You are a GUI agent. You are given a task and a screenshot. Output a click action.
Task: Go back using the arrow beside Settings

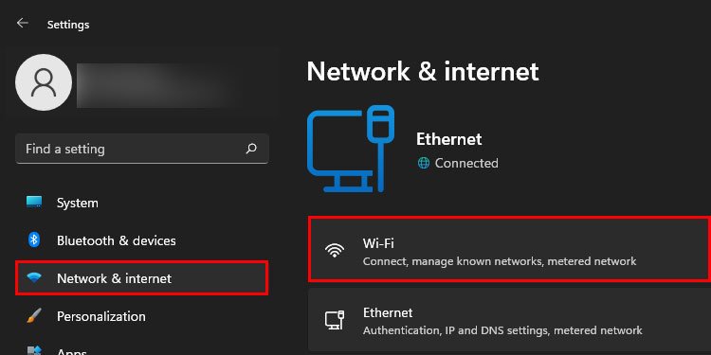tap(22, 23)
